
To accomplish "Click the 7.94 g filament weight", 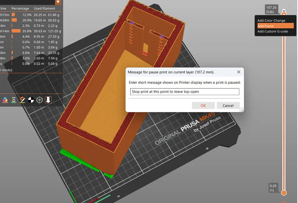I will (x=53, y=58).
